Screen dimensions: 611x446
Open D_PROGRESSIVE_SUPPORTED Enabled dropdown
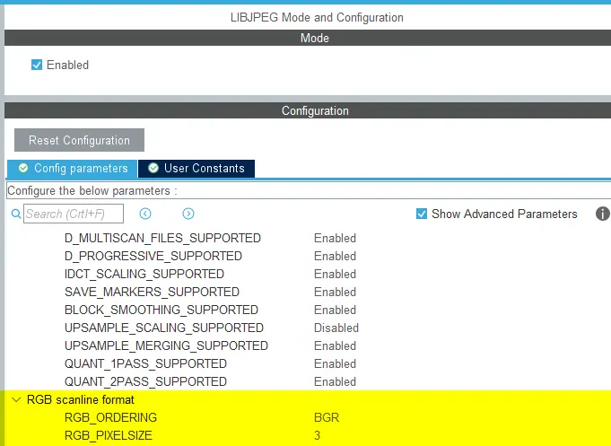pos(335,256)
